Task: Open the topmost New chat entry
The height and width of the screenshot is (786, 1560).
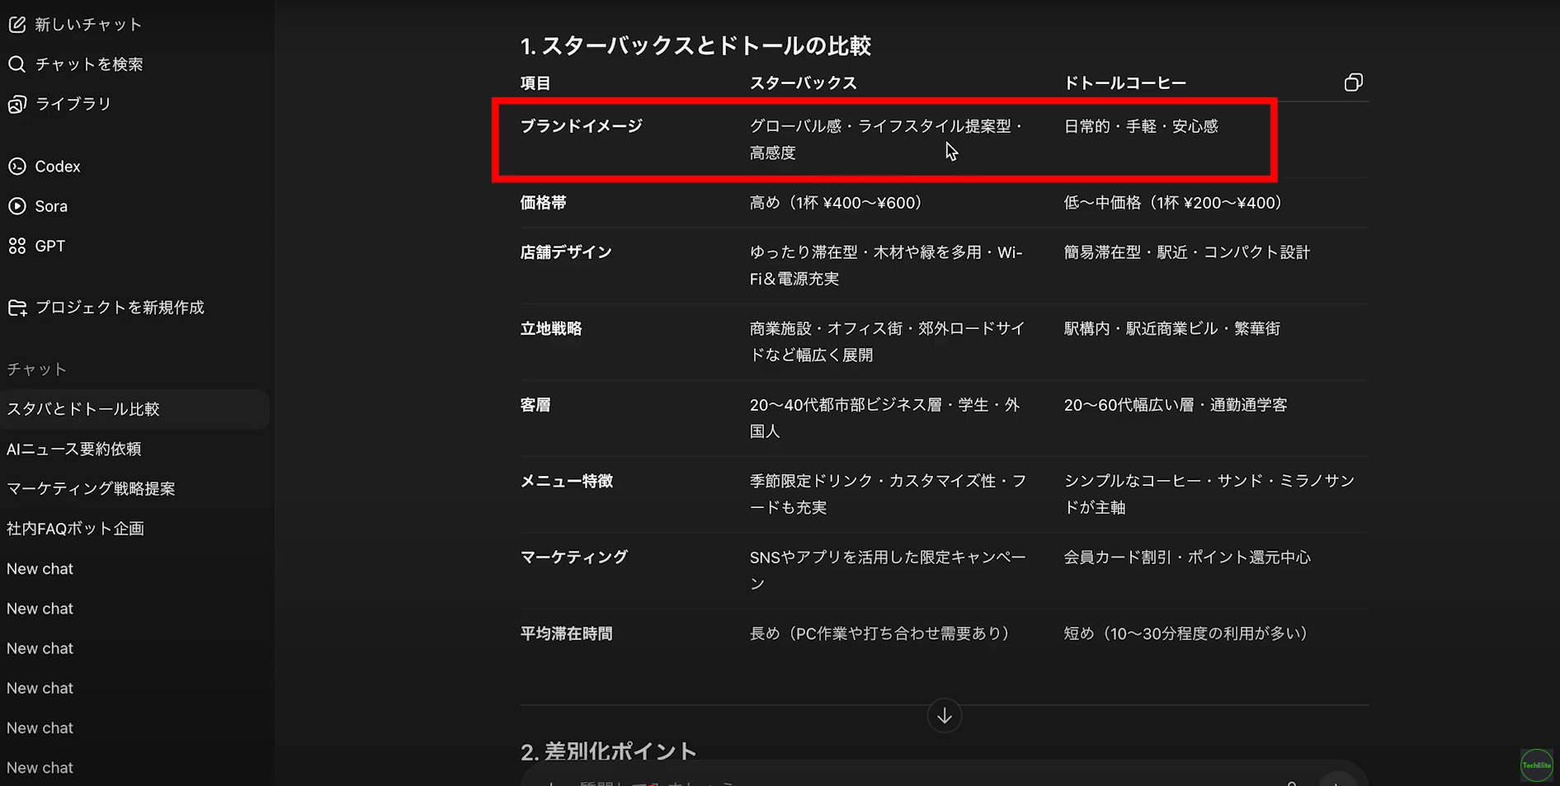Action: (x=40, y=569)
